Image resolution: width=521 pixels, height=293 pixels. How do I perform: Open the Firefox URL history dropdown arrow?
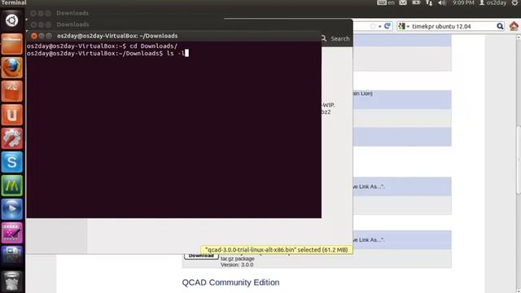click(380, 26)
